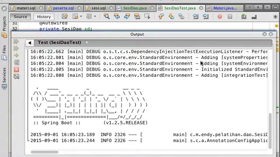
Task: Stop the running test with red button
Action: 17,69
